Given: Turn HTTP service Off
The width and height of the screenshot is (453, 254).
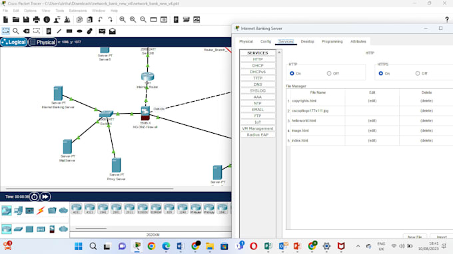Looking at the screenshot, I should point(329,74).
